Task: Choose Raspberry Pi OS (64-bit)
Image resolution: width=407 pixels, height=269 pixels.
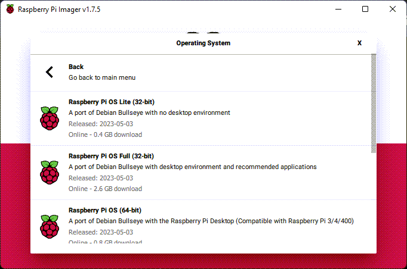Action: (105, 210)
